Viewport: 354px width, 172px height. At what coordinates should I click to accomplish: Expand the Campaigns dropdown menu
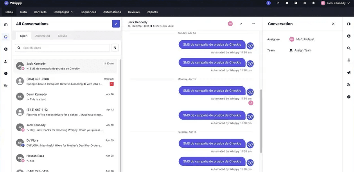(x=63, y=12)
